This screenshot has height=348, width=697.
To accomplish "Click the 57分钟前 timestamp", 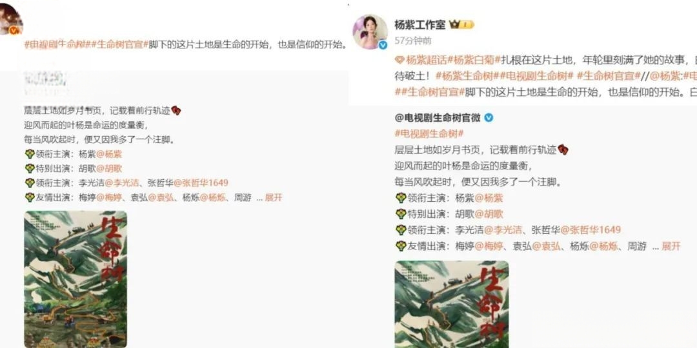I will (x=413, y=41).
